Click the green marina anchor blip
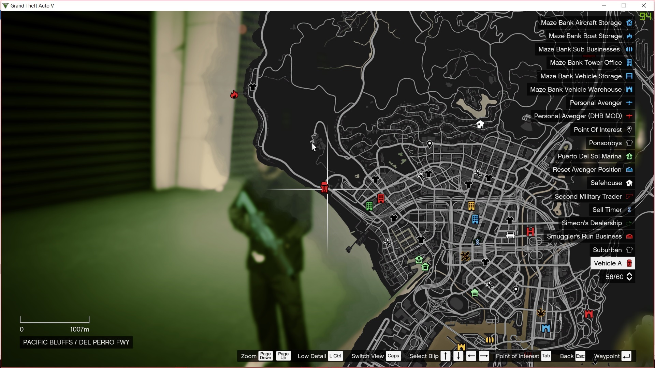Viewport: 655px width, 368px height. (419, 260)
